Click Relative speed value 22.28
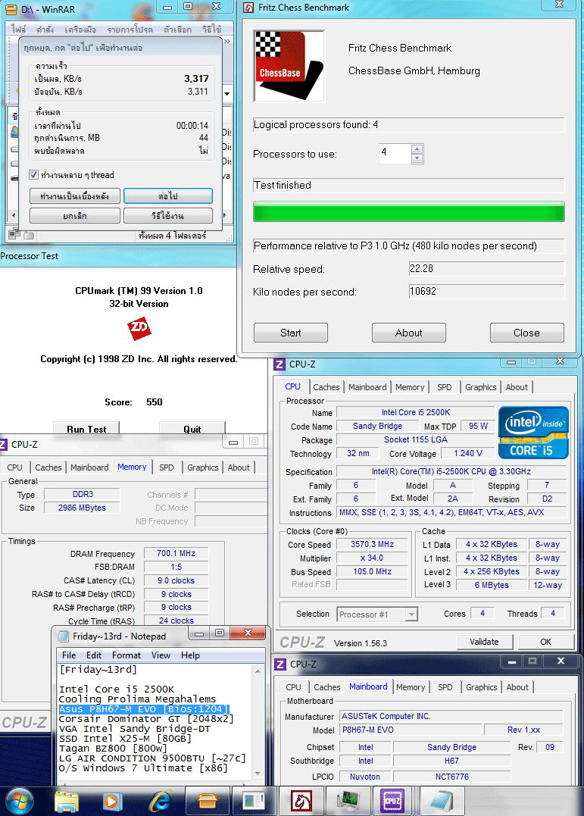 tap(486, 268)
